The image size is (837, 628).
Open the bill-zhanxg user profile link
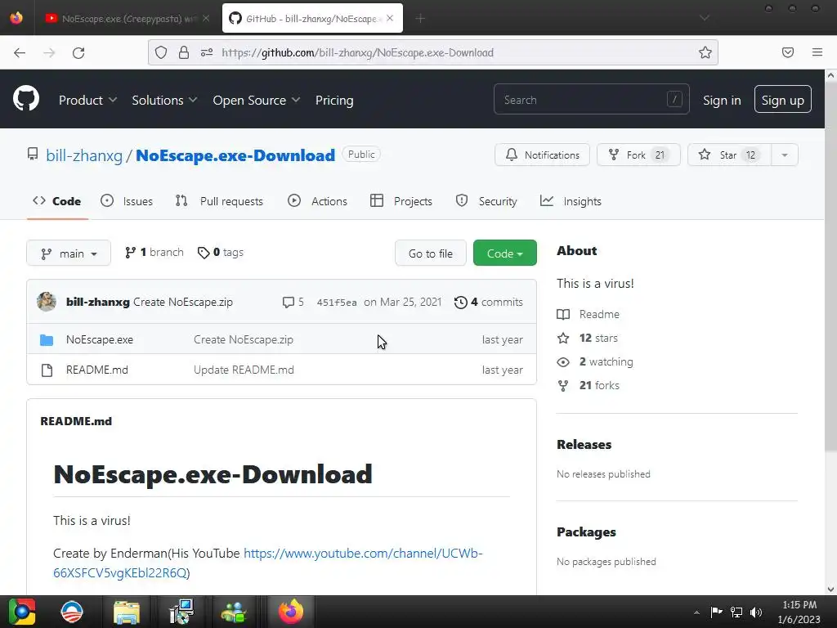pos(84,155)
